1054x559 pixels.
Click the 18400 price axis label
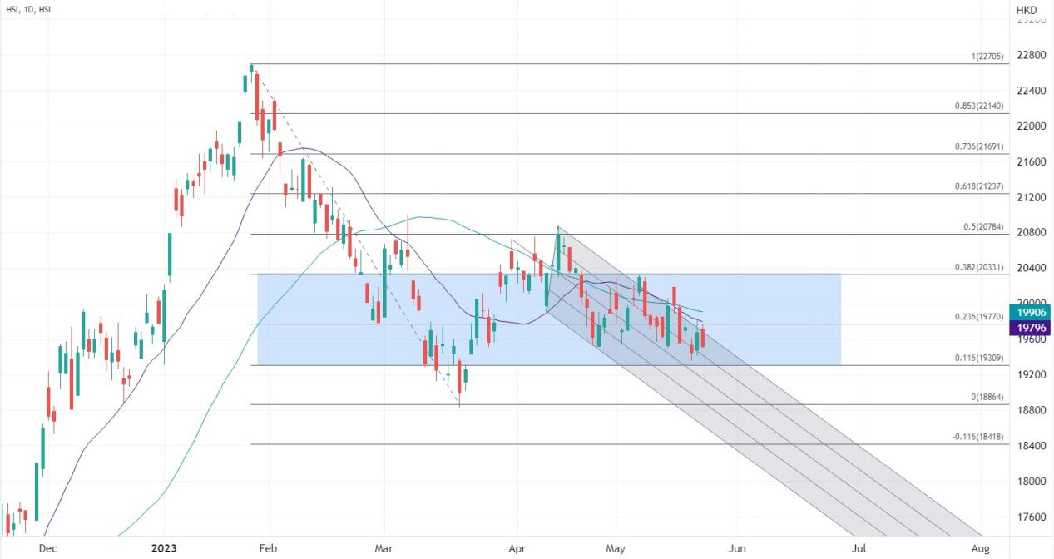coord(1031,446)
